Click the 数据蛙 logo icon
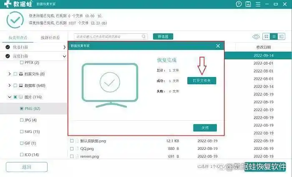 [8, 4]
